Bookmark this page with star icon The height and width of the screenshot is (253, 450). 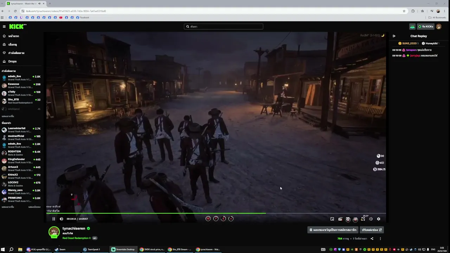[x=404, y=11]
